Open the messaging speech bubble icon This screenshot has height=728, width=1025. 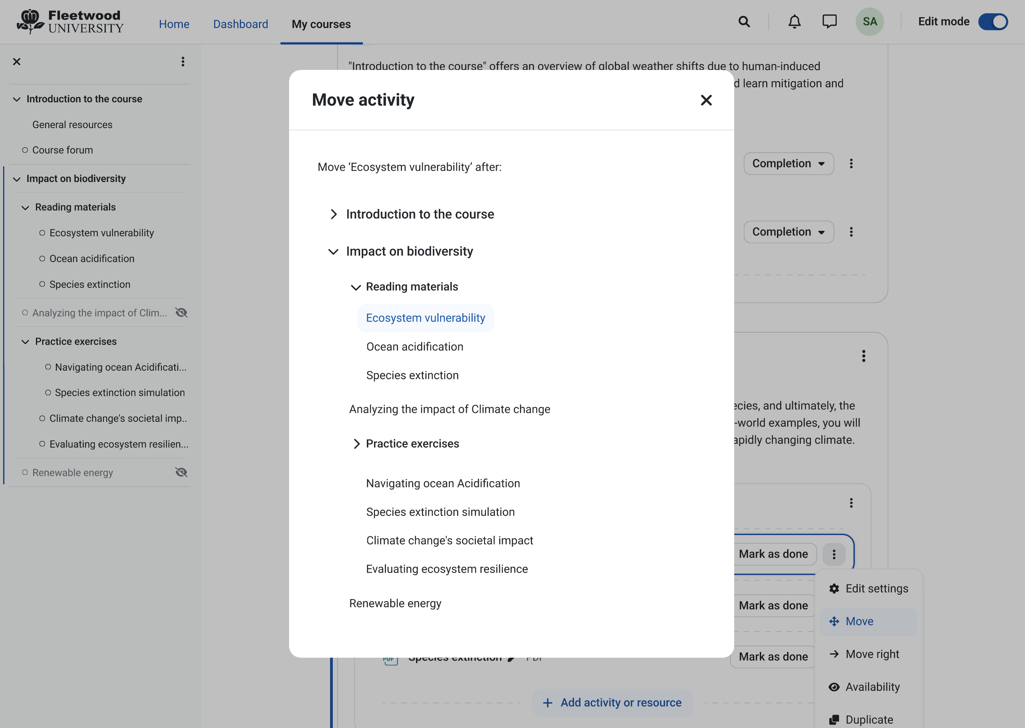(x=829, y=21)
